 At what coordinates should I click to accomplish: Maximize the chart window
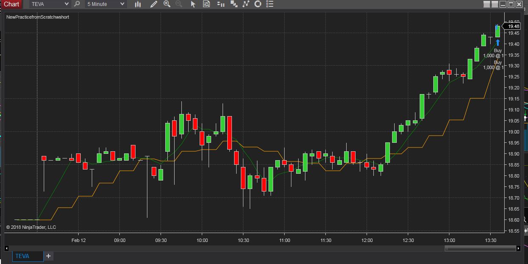(x=511, y=4)
